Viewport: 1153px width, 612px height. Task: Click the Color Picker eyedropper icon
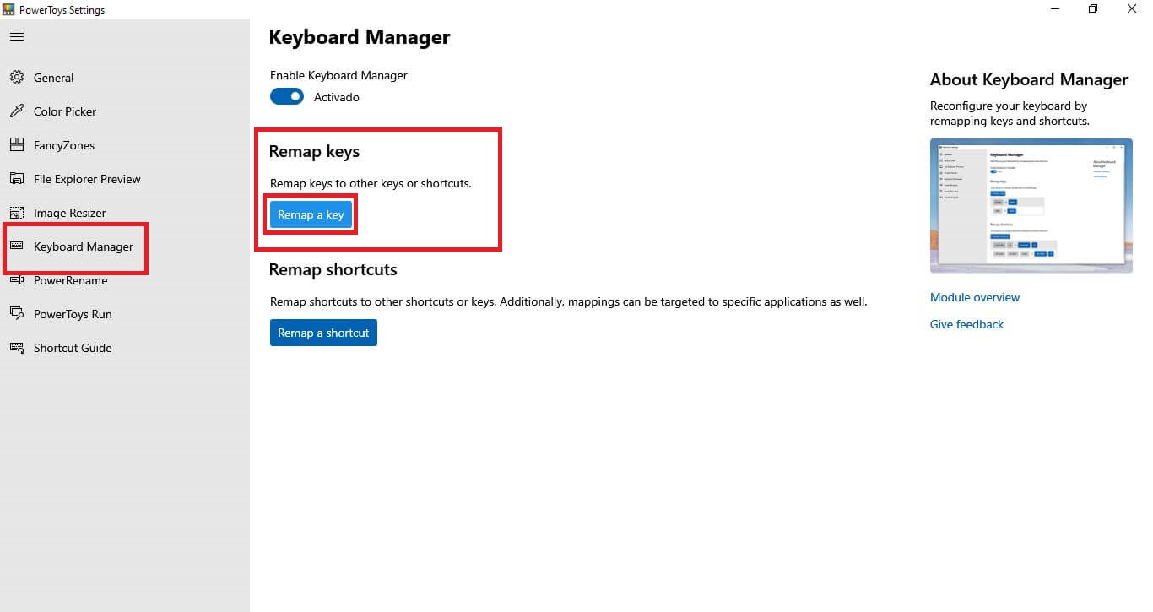tap(17, 111)
